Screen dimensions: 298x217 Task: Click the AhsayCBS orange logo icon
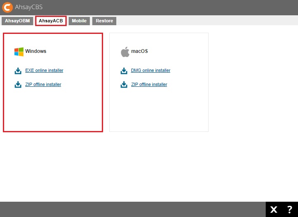tap(7, 7)
